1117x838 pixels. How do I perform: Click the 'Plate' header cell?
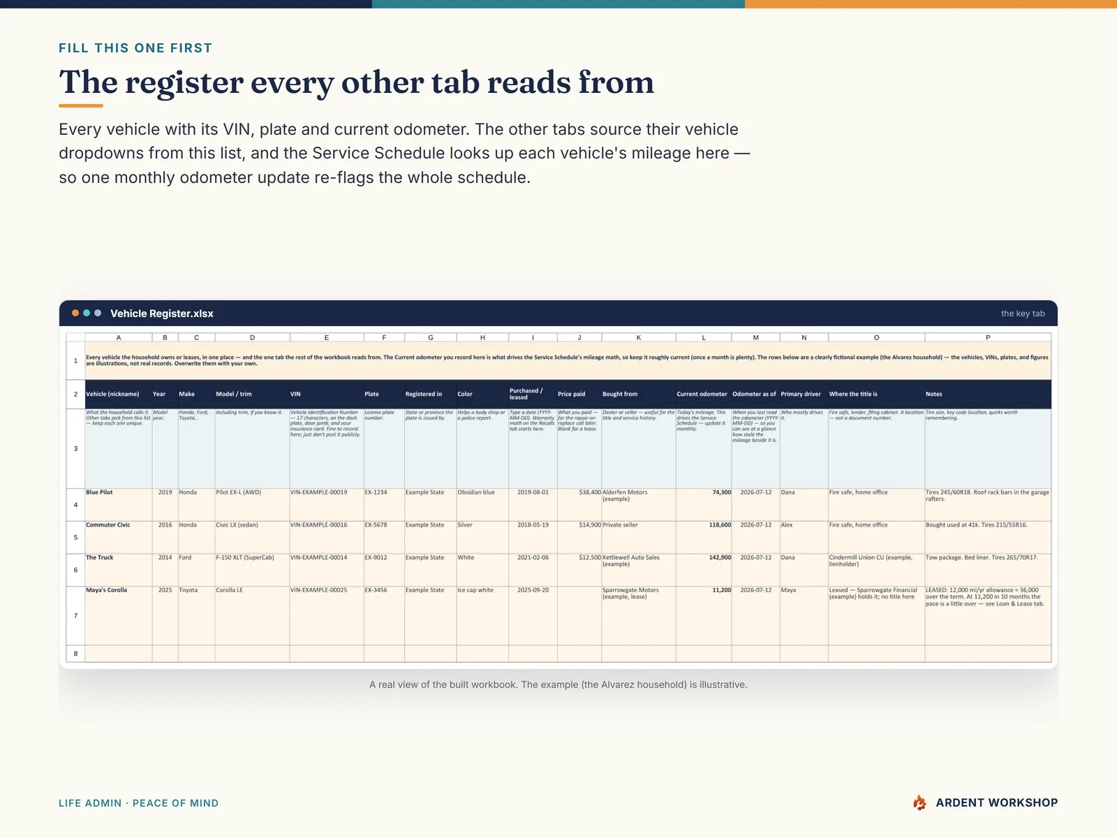[384, 394]
